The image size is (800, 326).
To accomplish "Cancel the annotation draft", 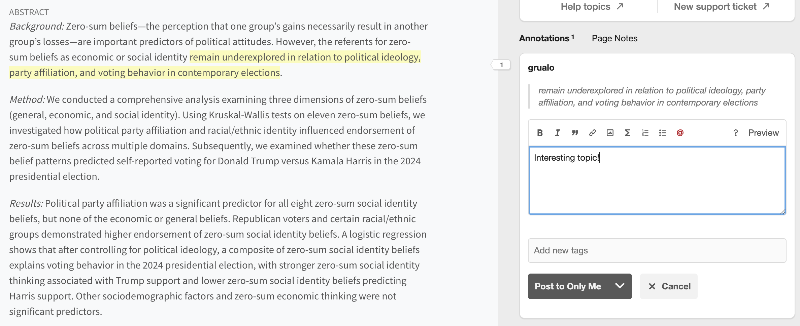I will 668,286.
